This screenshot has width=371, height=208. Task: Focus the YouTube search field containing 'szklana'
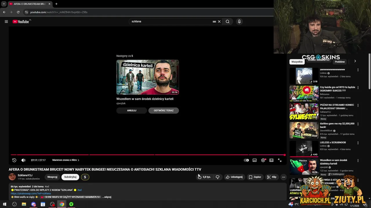(171, 21)
